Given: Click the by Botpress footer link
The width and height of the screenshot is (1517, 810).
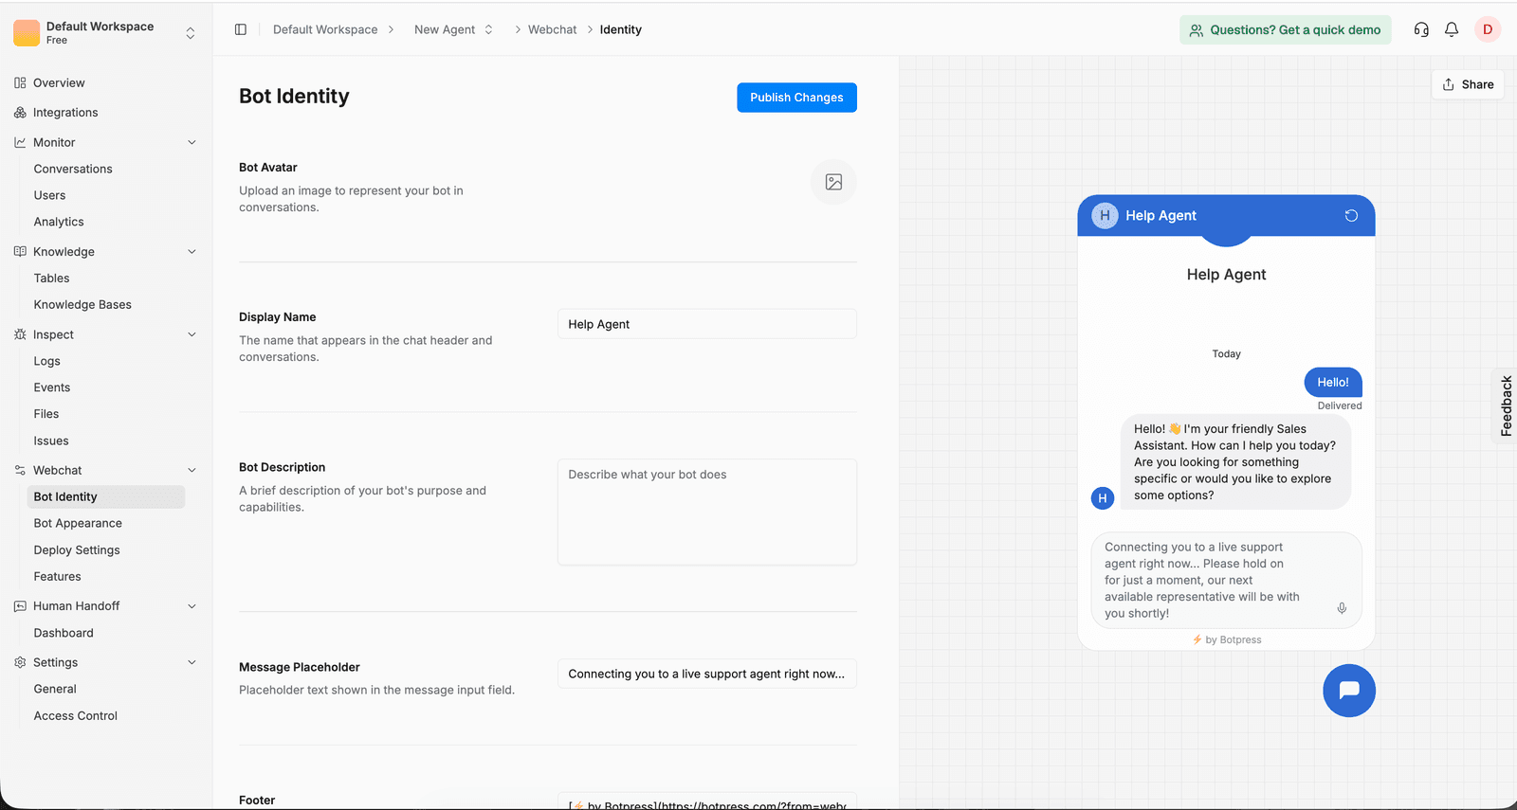Looking at the screenshot, I should [1227, 639].
